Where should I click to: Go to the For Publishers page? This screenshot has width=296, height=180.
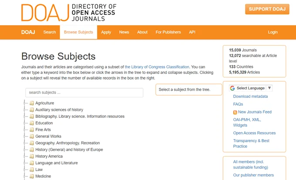click(x=168, y=32)
